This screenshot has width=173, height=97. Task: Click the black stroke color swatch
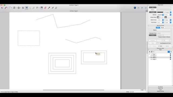(x=160, y=12)
